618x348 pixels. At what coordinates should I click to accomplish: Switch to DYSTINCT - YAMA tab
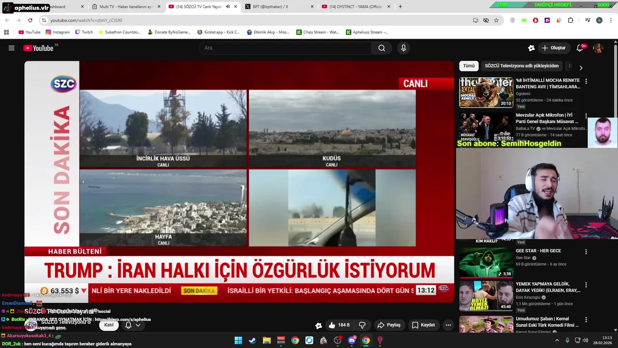(356, 7)
